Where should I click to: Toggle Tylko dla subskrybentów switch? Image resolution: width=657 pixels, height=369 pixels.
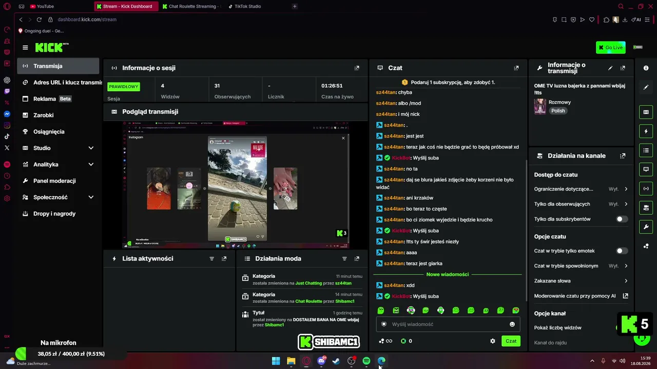point(622,219)
